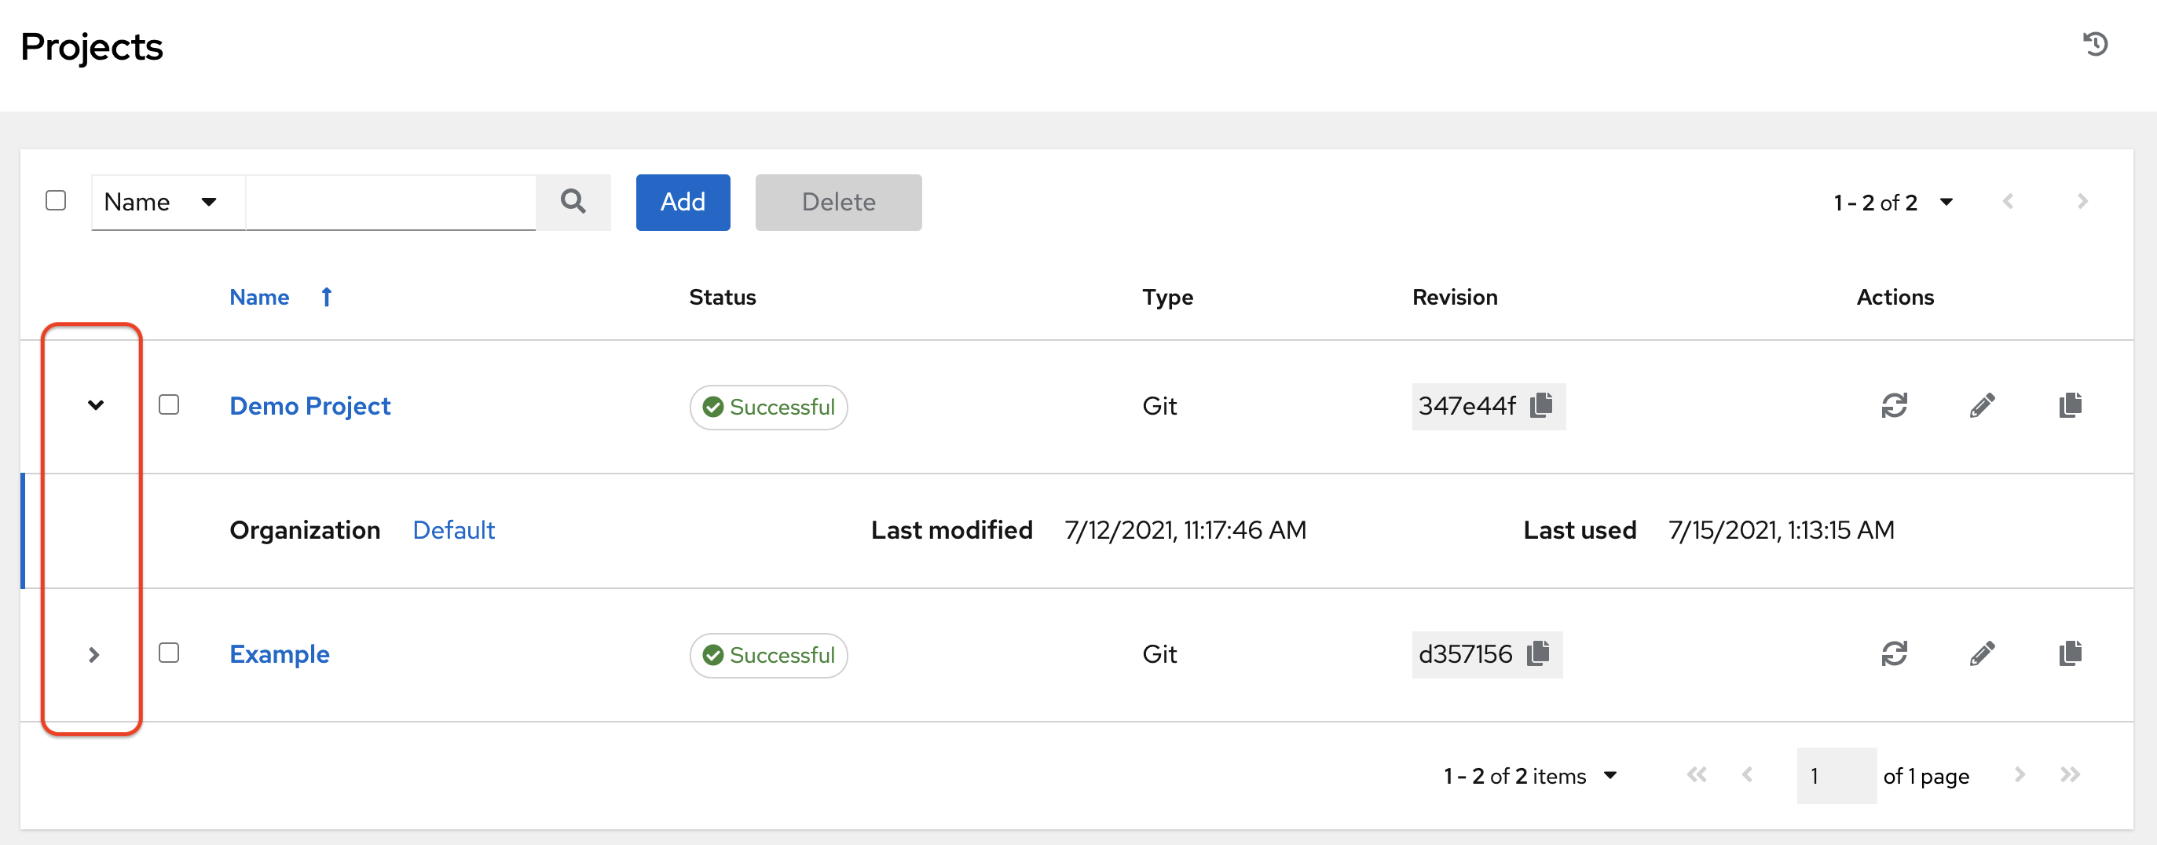Image resolution: width=2157 pixels, height=845 pixels.
Task: Open the activity stream history
Action: point(2096,43)
